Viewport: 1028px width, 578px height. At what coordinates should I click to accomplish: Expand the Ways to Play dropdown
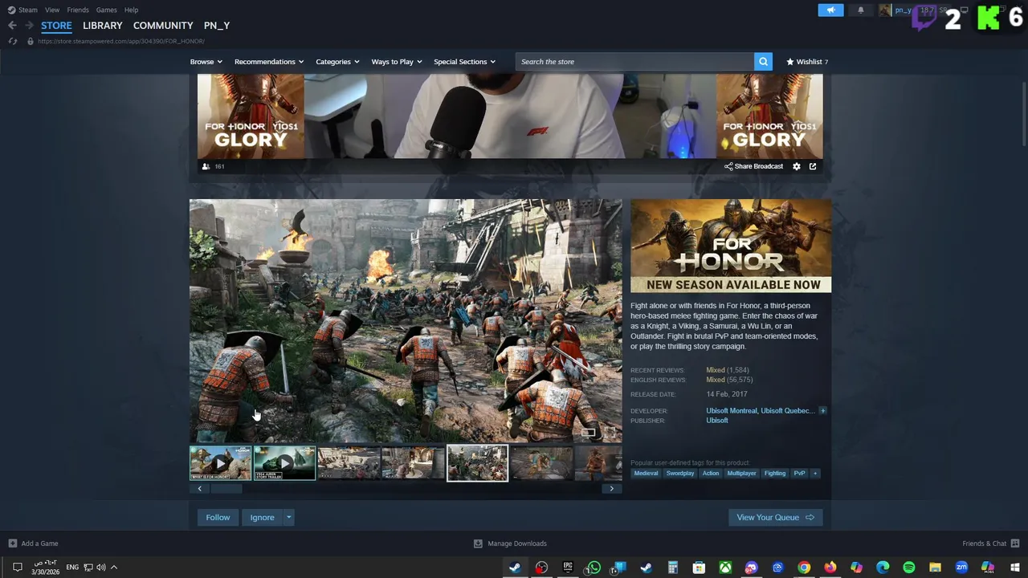click(397, 62)
